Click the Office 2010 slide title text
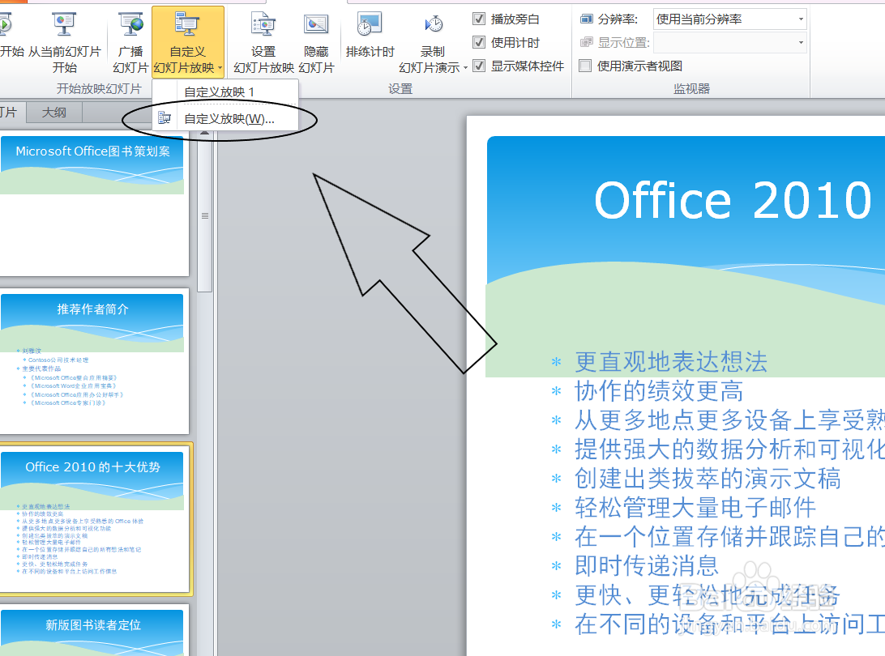 click(x=733, y=201)
